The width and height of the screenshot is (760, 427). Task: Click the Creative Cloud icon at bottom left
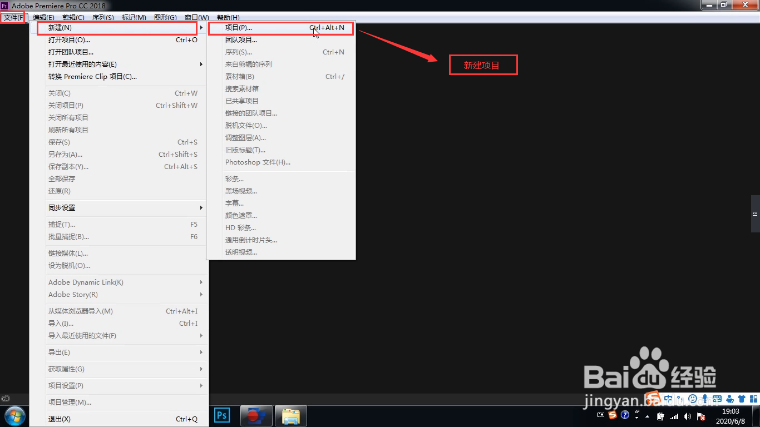(x=6, y=399)
